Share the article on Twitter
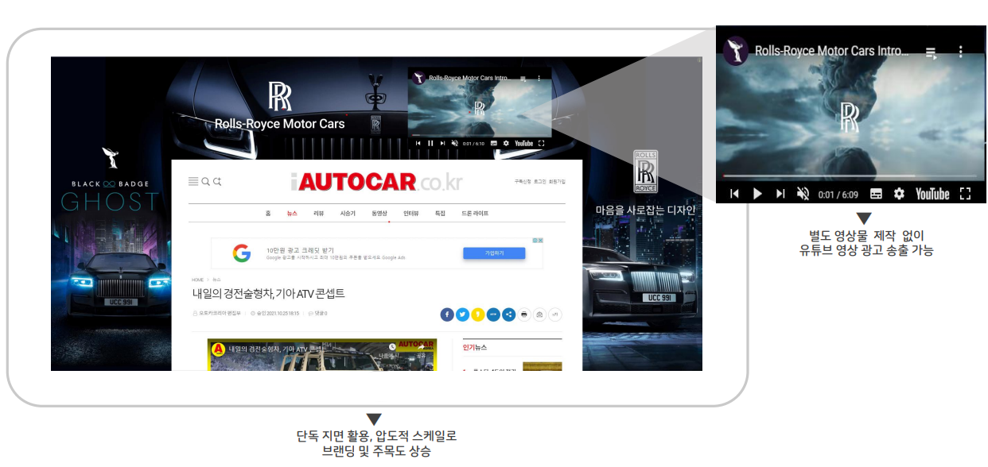Image resolution: width=988 pixels, height=467 pixels. 462,315
